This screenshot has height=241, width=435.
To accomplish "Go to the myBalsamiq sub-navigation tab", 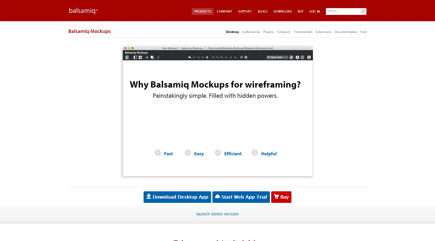I will [x=251, y=32].
